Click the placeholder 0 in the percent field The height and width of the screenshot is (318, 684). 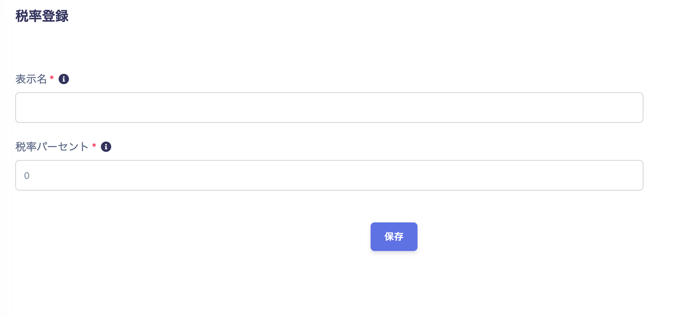pyautogui.click(x=27, y=176)
